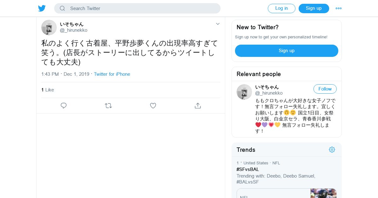Reply to the tweet via speech bubble icon

pyautogui.click(x=64, y=106)
